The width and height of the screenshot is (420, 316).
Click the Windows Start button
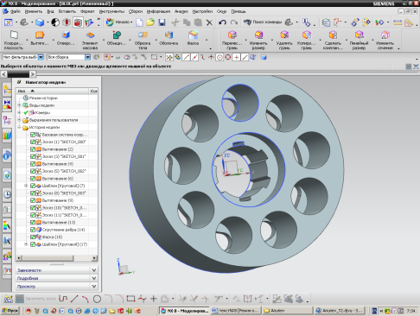[x=10, y=311]
